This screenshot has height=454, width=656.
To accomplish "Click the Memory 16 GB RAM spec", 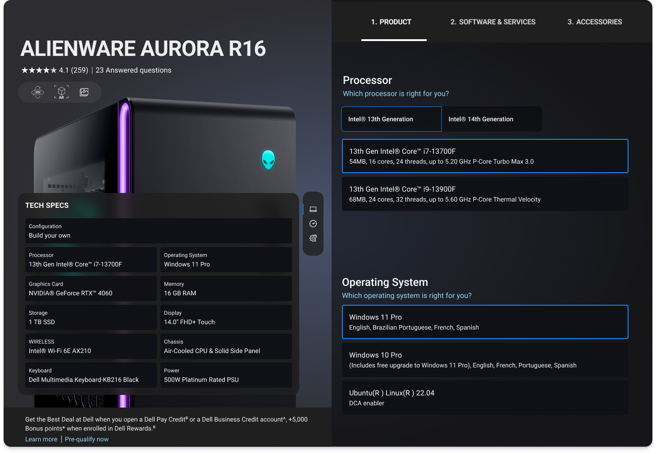I will point(226,289).
